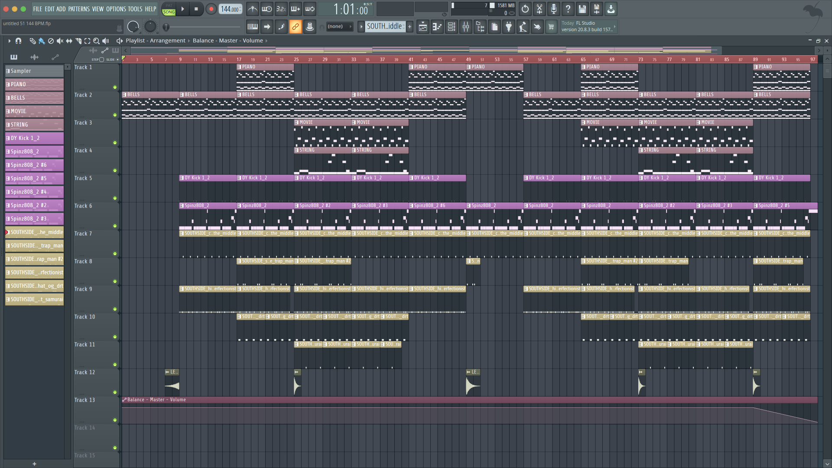This screenshot has width=832, height=468.
Task: Toggle the metronome icon
Action: pyautogui.click(x=253, y=9)
